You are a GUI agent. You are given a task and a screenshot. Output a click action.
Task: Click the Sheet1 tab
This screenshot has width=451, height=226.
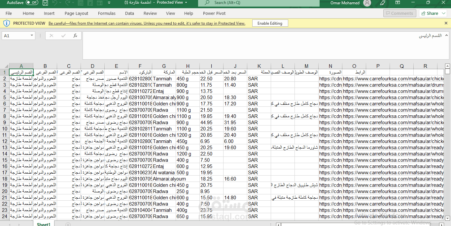(x=44, y=224)
